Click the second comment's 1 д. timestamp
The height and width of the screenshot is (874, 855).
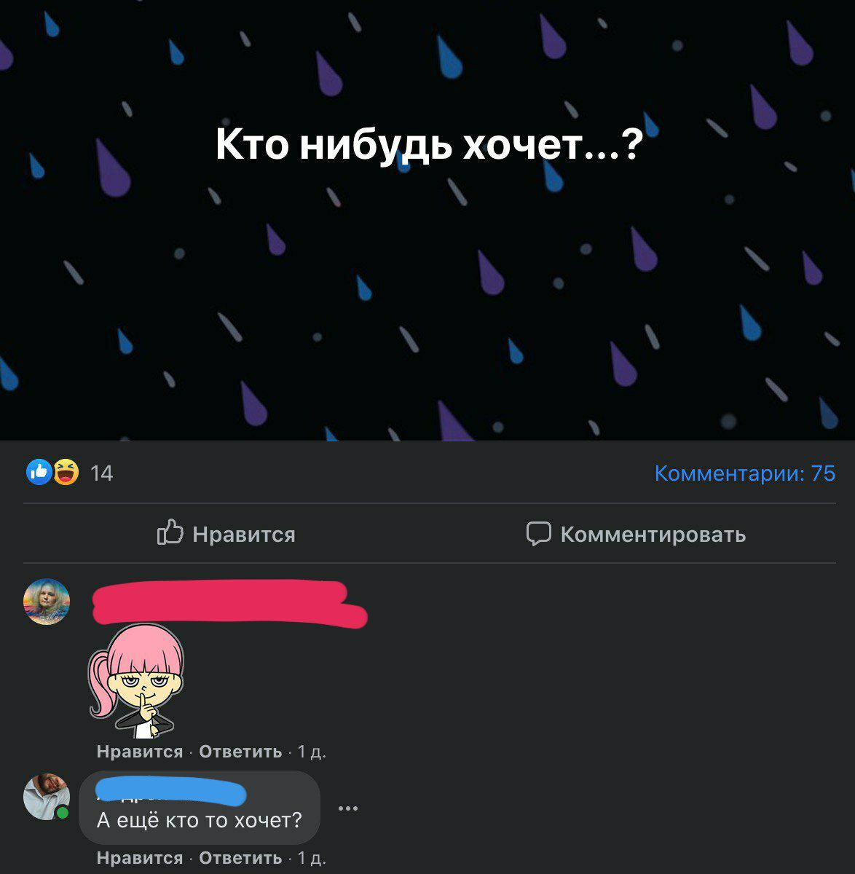coord(312,859)
